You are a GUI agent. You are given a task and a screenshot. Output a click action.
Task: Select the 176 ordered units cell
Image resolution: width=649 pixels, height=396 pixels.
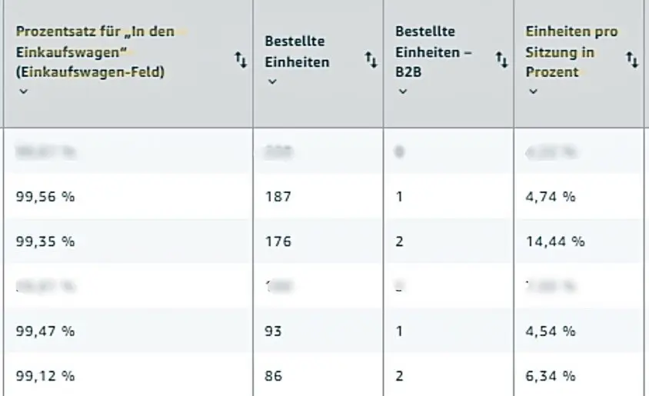[x=278, y=241]
